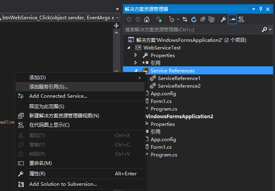Viewport: 275px width, 191px height.
Task: Choose 添加服务引用(S)... from context menu
Action: pos(80,86)
